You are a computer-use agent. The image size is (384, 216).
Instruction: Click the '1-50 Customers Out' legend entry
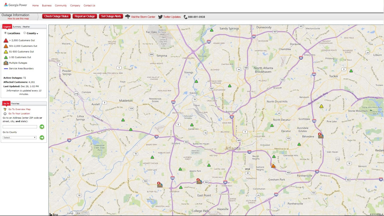click(17, 57)
